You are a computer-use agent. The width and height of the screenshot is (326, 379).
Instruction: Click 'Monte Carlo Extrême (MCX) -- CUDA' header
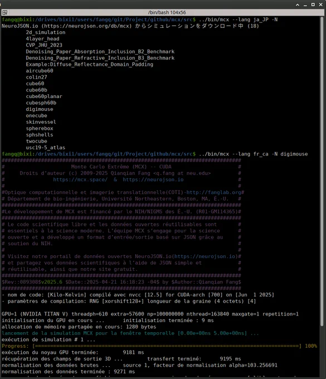click(121, 167)
